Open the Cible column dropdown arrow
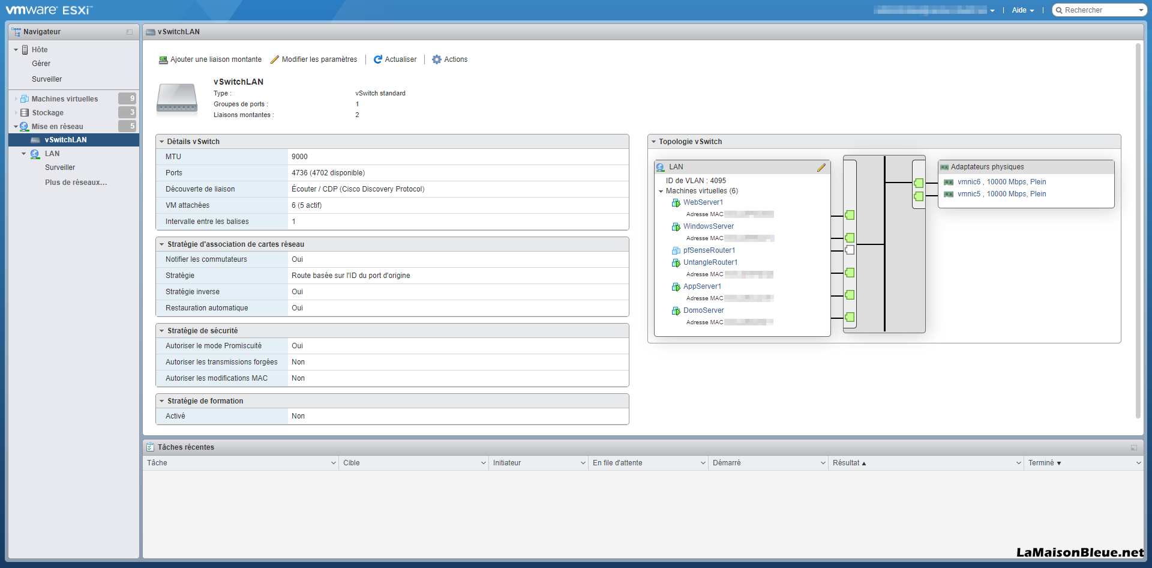The height and width of the screenshot is (568, 1152). tap(484, 463)
